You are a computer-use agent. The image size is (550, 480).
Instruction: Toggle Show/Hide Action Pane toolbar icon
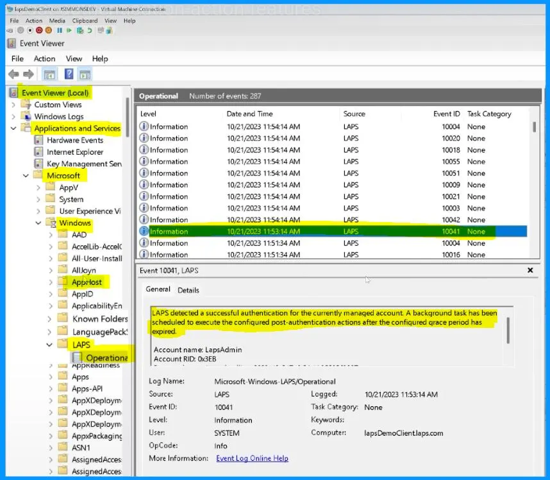(85, 74)
